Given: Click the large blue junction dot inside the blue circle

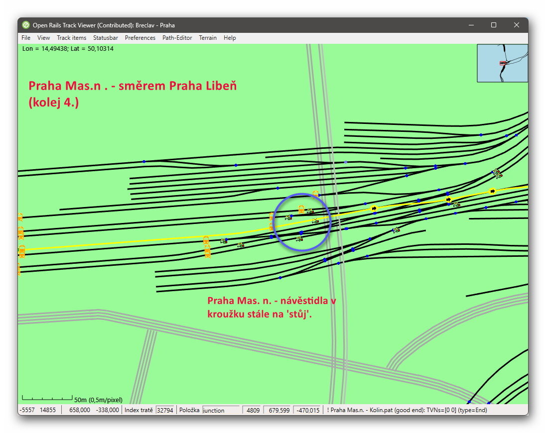Looking at the screenshot, I should coord(301,232).
